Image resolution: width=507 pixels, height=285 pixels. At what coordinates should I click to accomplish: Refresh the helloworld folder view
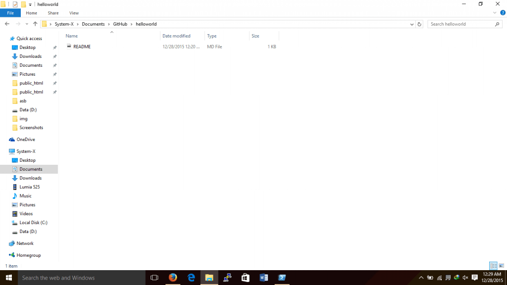tap(419, 24)
